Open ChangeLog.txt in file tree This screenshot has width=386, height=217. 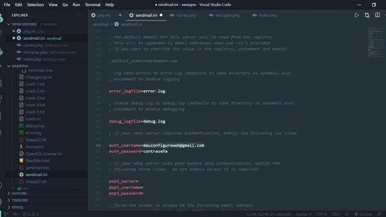coord(39,77)
